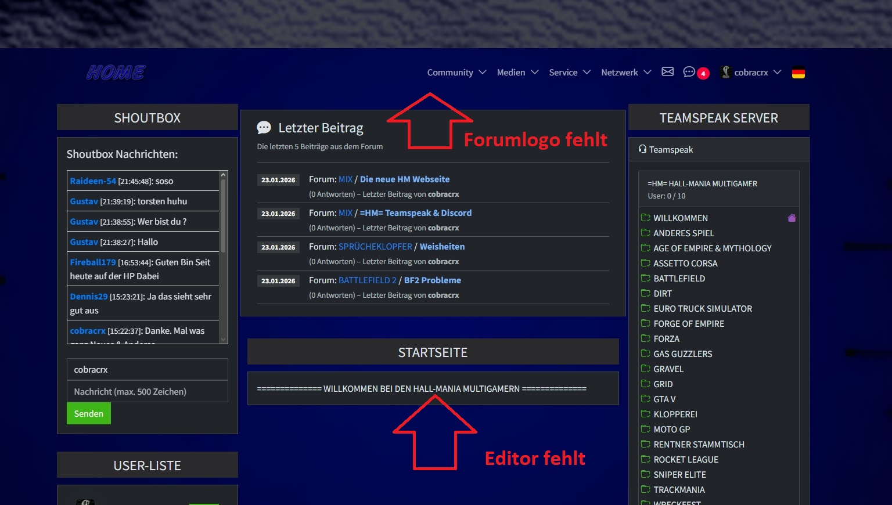Click the shoutbox scrollbar down arrow
Viewport: 892px width, 505px height.
[223, 340]
